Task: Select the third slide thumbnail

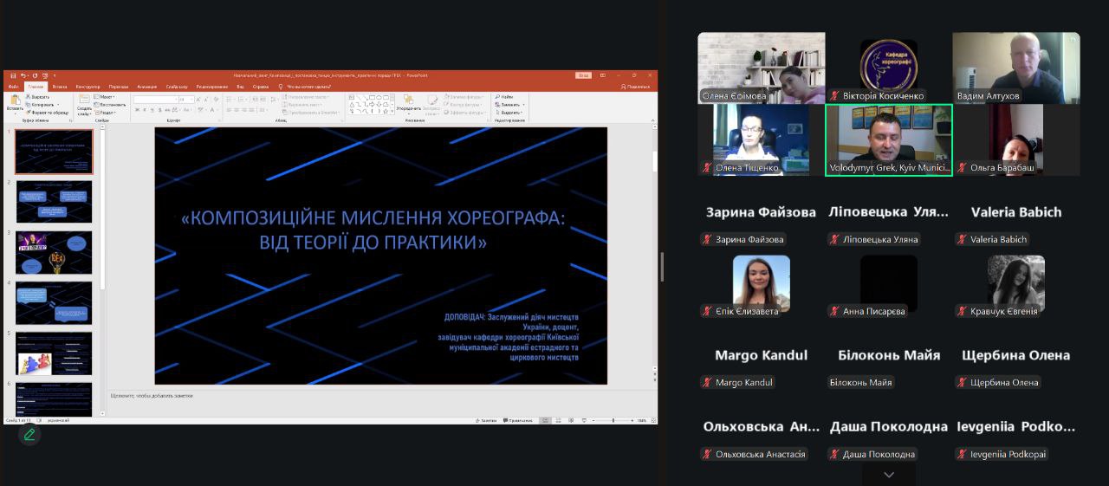Action: [x=54, y=252]
